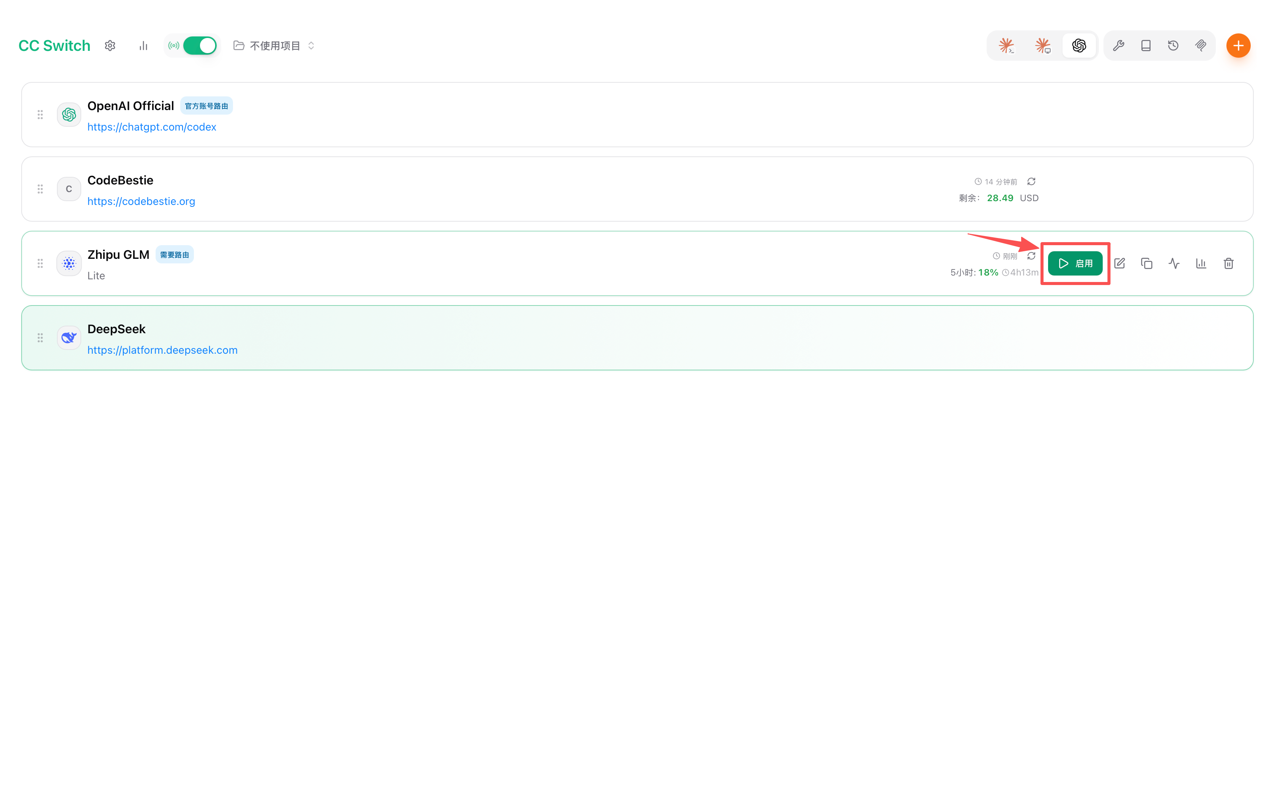The width and height of the screenshot is (1275, 797).
Task: Click the wrench tool icon
Action: coord(1119,46)
